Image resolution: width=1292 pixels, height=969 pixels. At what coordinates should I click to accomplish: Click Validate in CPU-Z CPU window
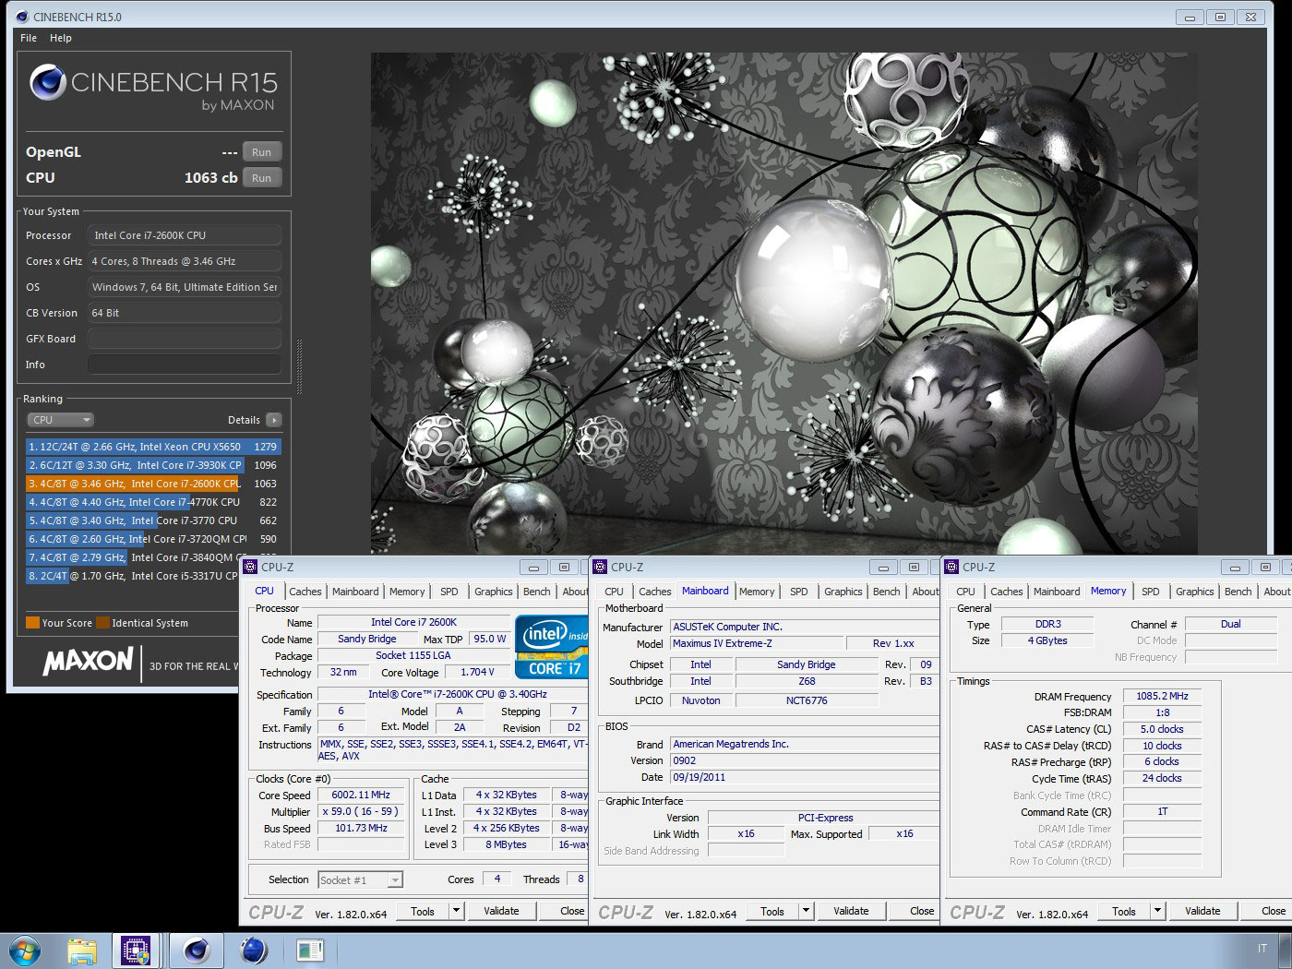click(501, 911)
